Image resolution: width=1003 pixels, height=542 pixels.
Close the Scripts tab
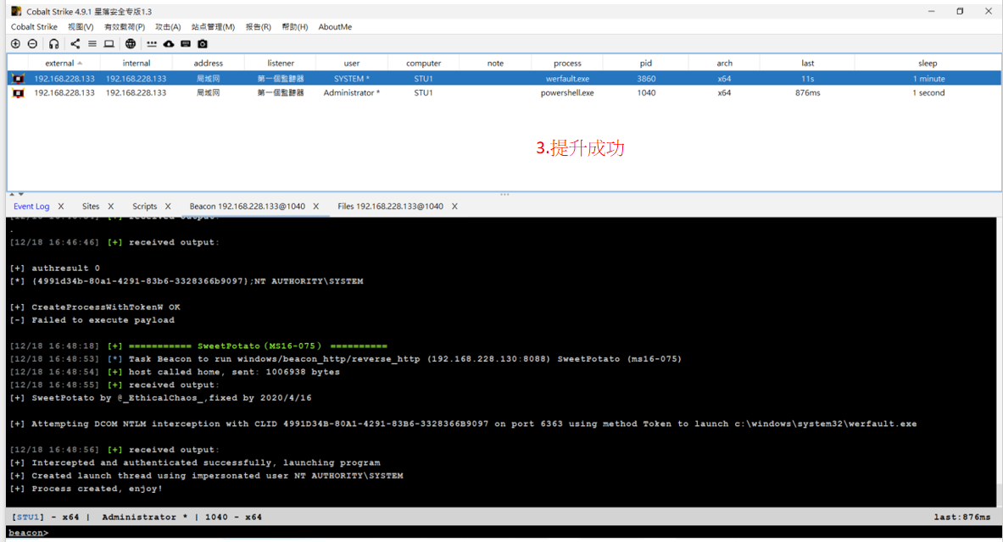coord(168,207)
